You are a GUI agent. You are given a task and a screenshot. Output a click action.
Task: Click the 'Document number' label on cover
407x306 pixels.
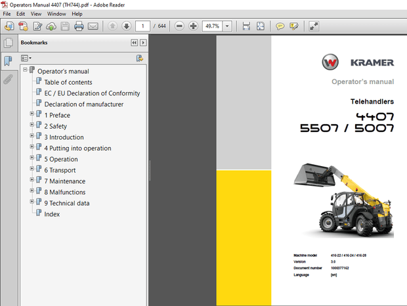coord(308,268)
